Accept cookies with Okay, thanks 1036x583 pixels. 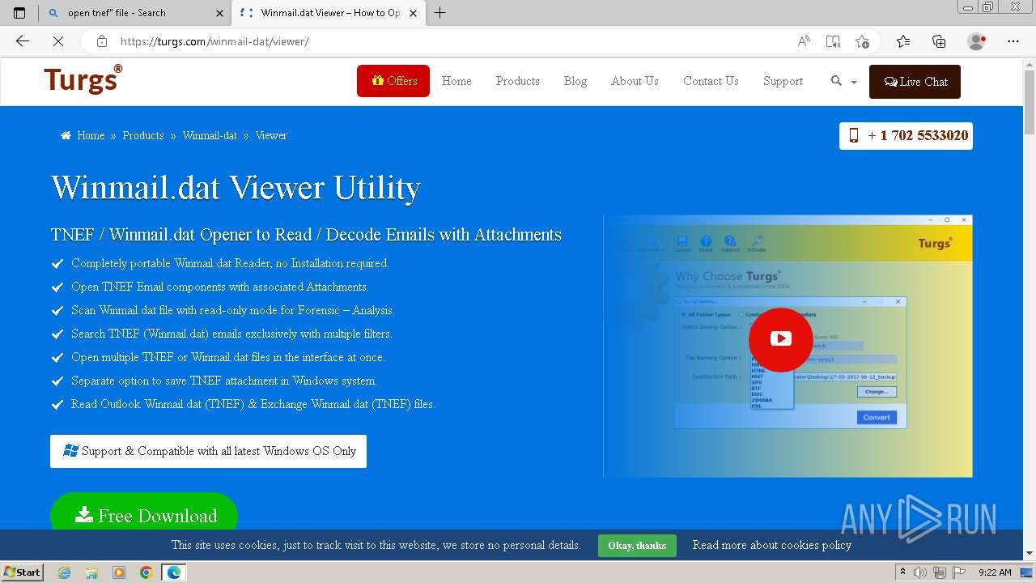tap(637, 545)
